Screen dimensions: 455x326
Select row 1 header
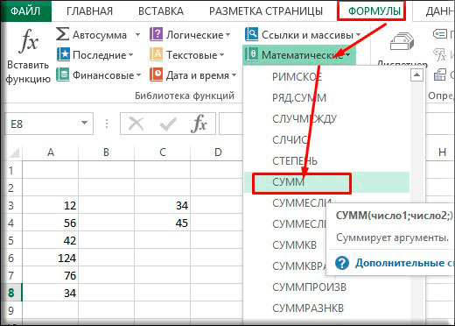click(x=11, y=170)
